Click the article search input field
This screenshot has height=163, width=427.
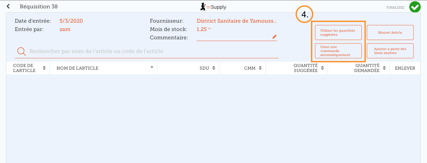tap(150, 51)
